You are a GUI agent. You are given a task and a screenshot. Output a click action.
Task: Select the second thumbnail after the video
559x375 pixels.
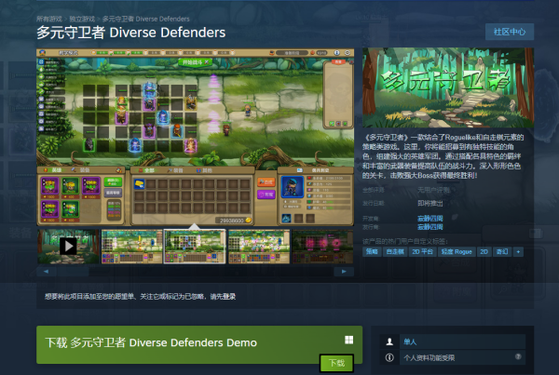132,247
